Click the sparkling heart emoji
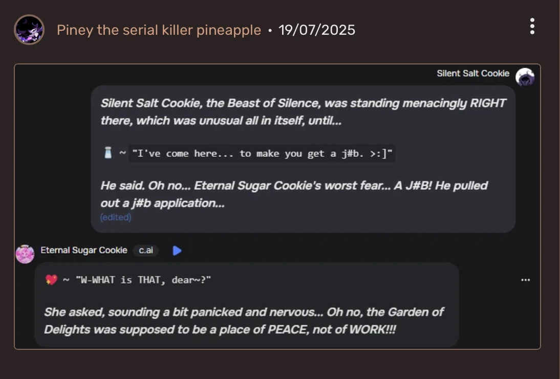Image resolution: width=560 pixels, height=379 pixels. click(51, 280)
